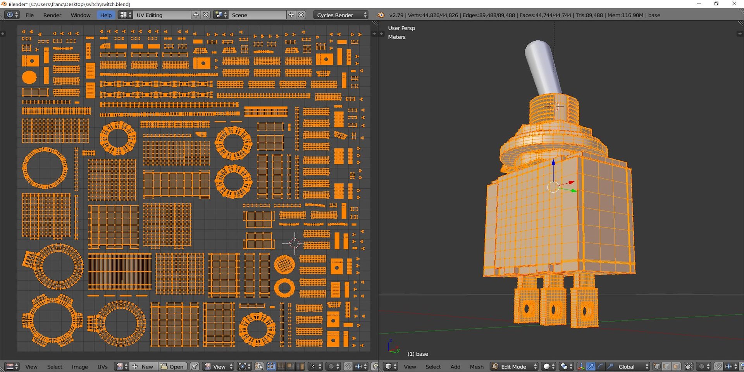Open the Global transform orientation dropdown

click(x=632, y=367)
